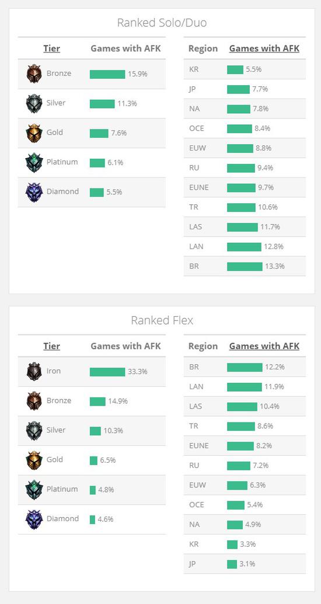
Task: Click the Iron 33.3% green bar
Action: tap(107, 372)
